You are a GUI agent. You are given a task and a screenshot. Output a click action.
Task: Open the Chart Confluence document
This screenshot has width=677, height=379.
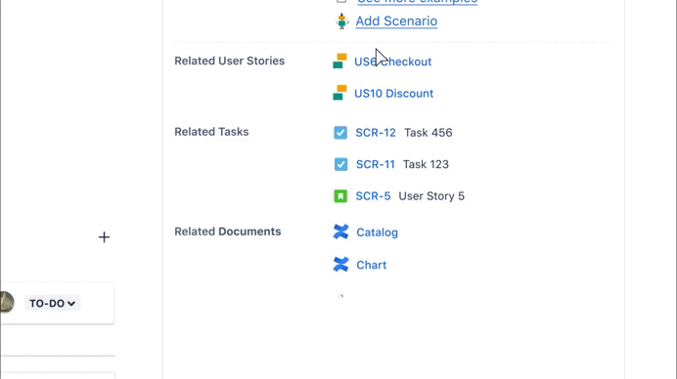tap(372, 265)
